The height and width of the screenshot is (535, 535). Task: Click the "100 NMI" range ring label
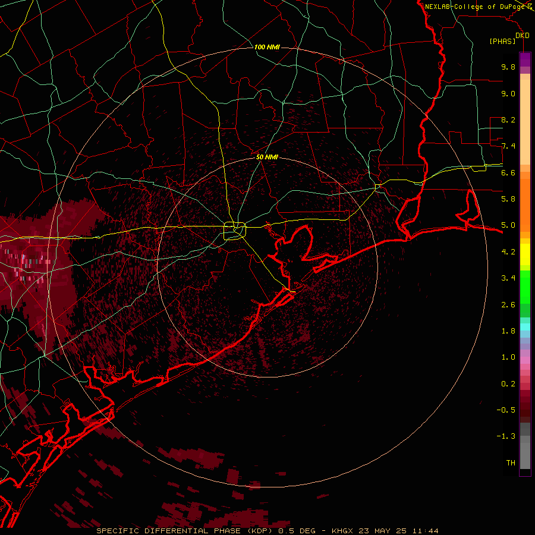(267, 47)
